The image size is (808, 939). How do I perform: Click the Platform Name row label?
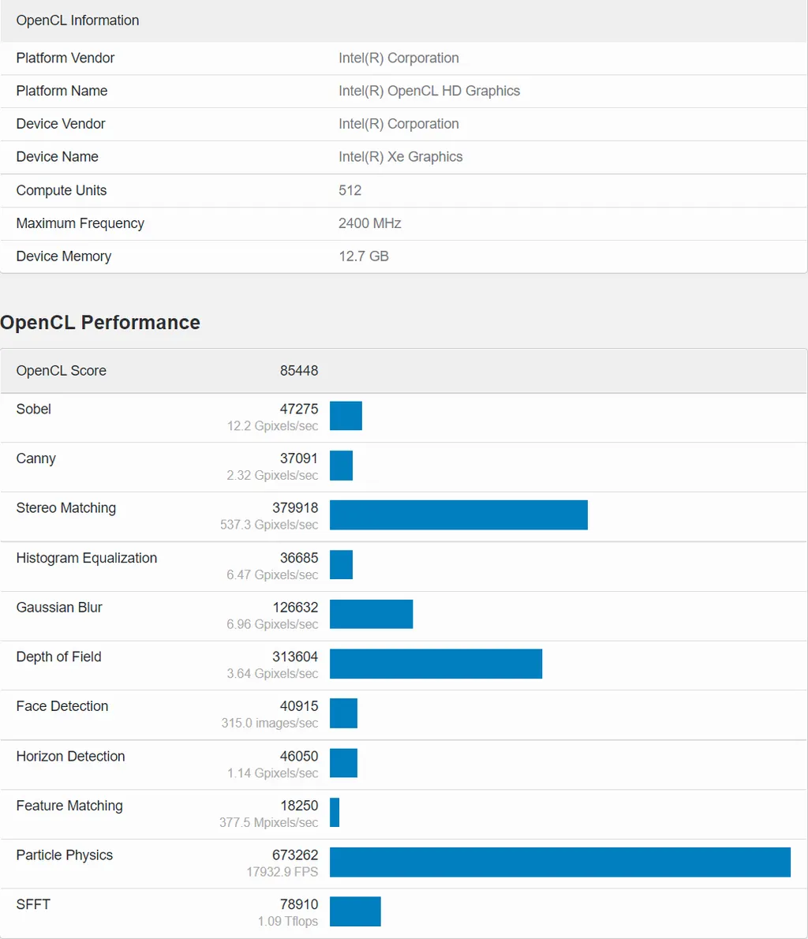point(62,91)
